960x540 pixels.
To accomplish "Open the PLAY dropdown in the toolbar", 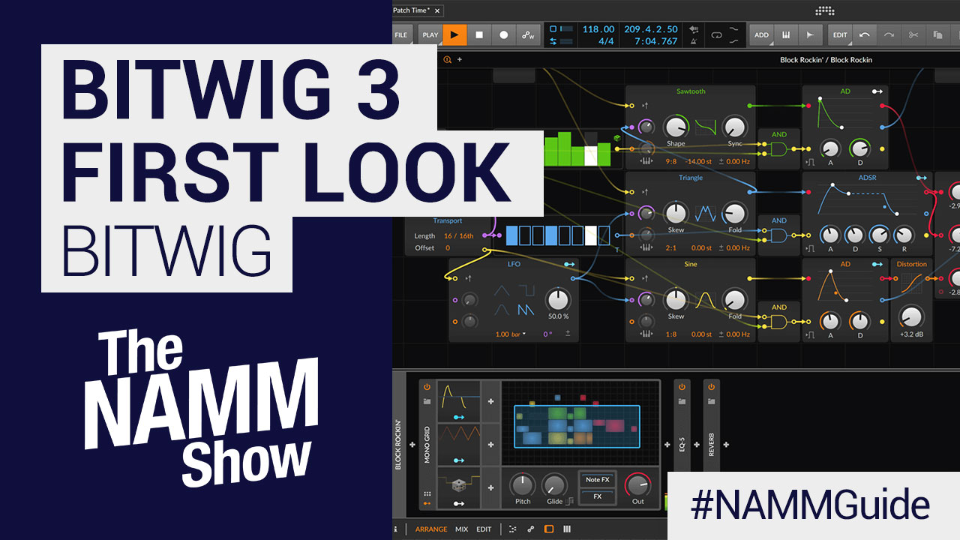I will pos(429,34).
